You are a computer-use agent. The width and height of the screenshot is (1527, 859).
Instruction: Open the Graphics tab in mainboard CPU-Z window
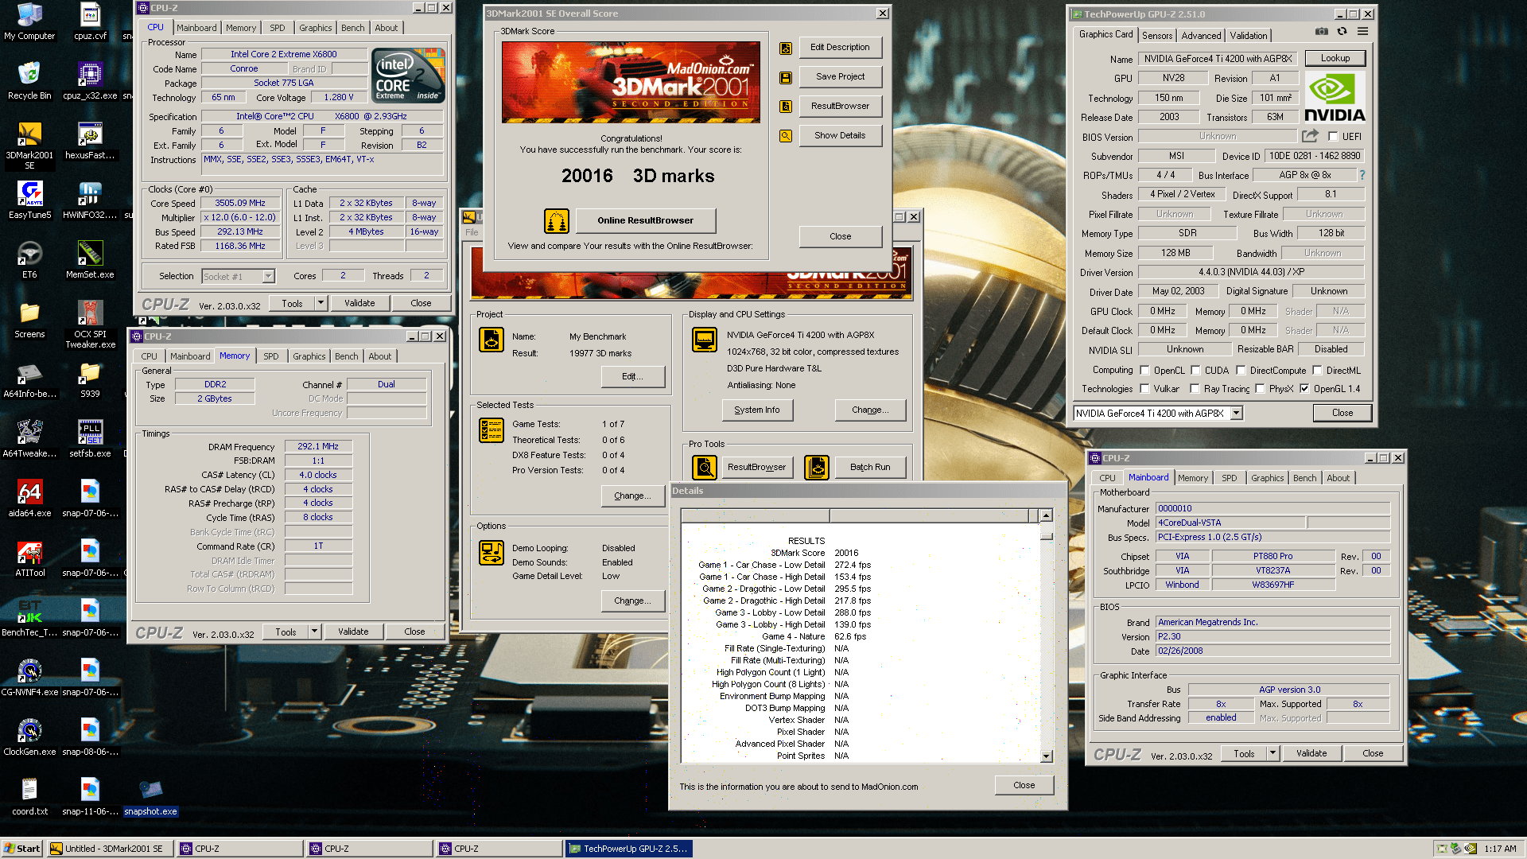pyautogui.click(x=1267, y=478)
